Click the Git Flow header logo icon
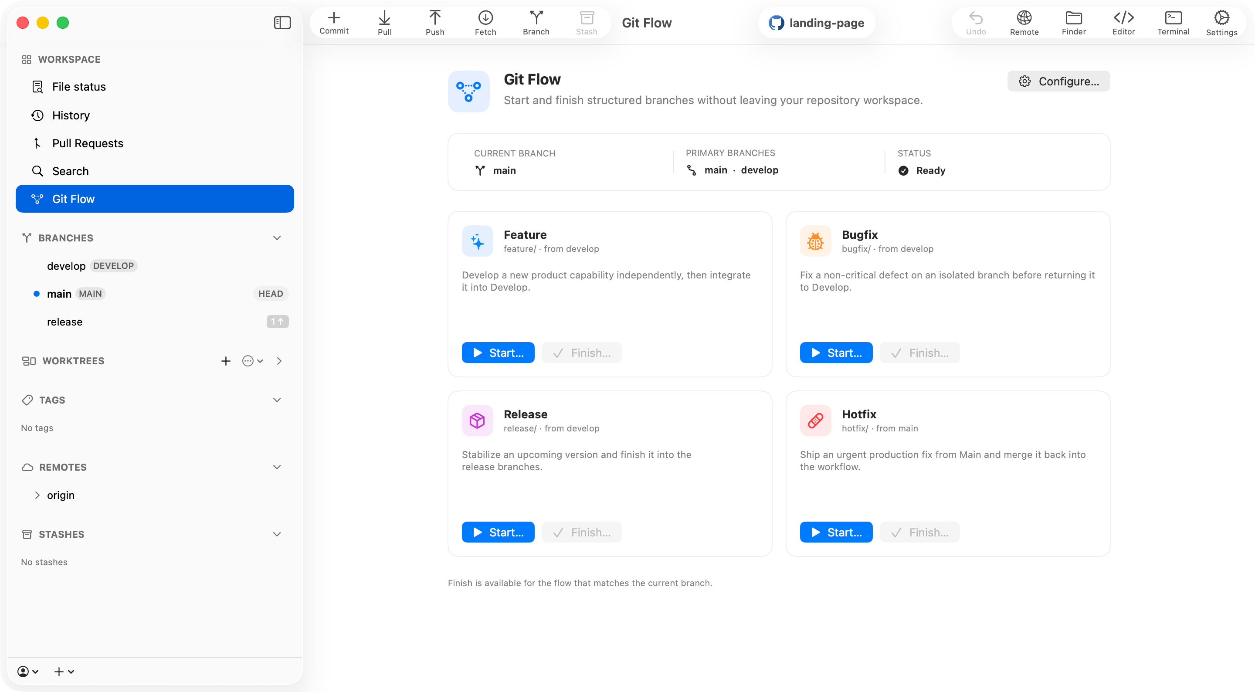Image resolution: width=1255 pixels, height=692 pixels. pyautogui.click(x=469, y=92)
